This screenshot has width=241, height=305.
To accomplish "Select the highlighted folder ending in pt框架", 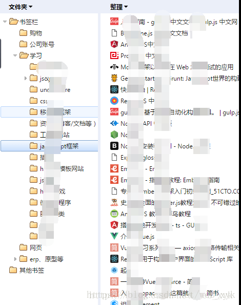I will pyautogui.click(x=50, y=146).
